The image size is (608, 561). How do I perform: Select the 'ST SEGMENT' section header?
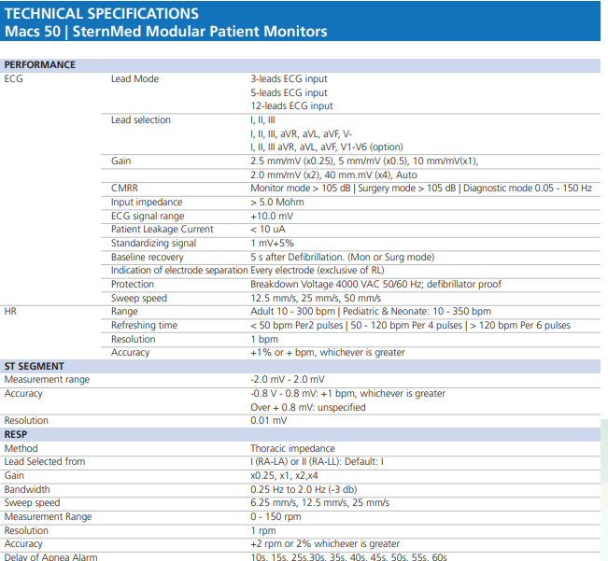coord(35,367)
